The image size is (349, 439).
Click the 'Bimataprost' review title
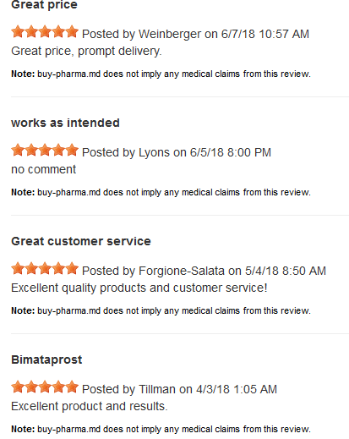[46, 360]
